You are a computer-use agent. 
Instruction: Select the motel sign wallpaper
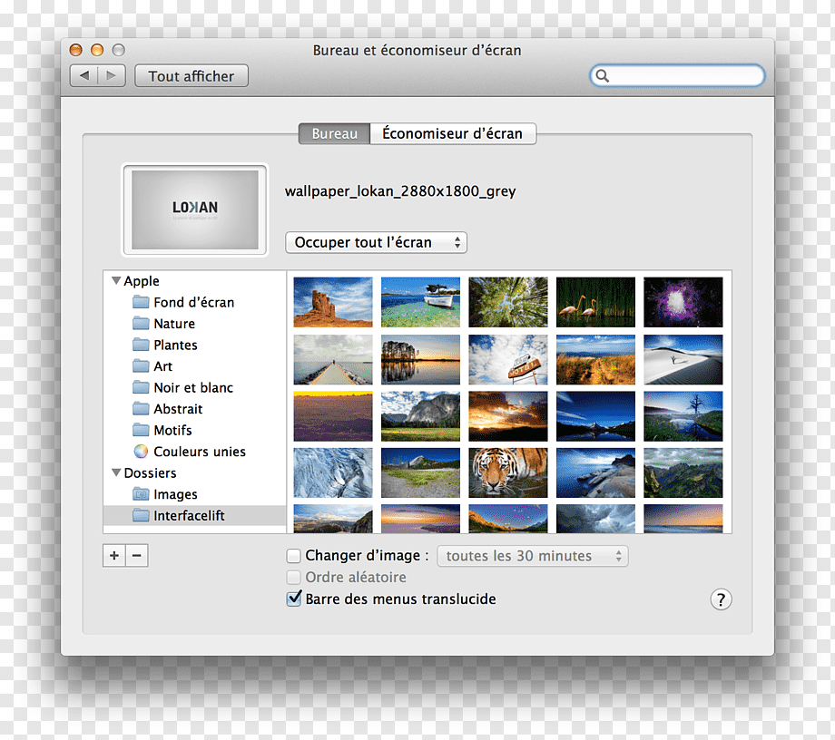click(508, 359)
